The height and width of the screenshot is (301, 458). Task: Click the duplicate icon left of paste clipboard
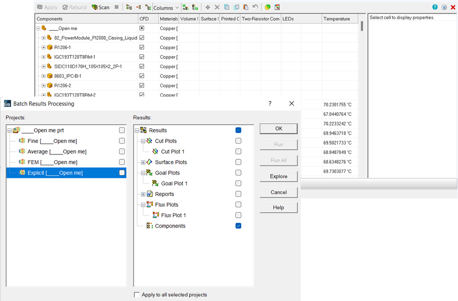236,7
